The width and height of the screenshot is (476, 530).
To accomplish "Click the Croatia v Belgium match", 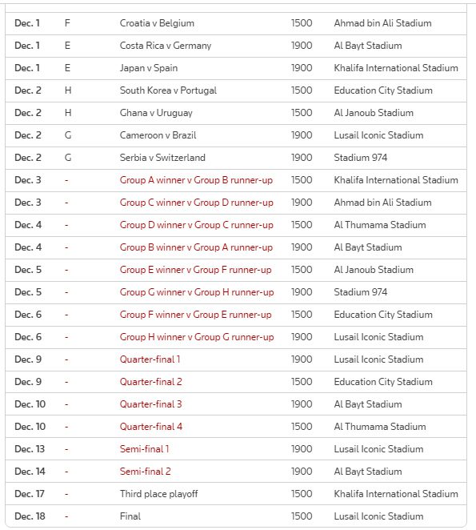I will point(157,23).
